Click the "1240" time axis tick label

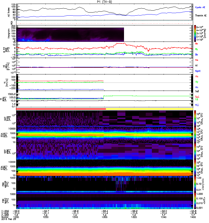(x=75, y=217)
